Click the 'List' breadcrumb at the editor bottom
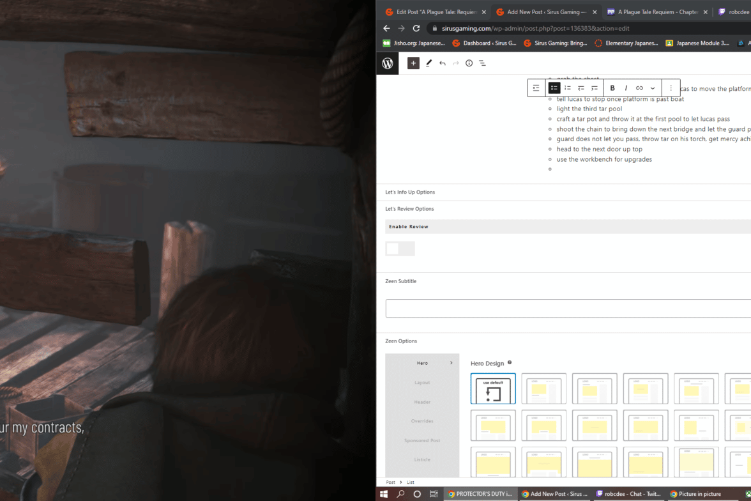This screenshot has width=751, height=501. coord(411,482)
